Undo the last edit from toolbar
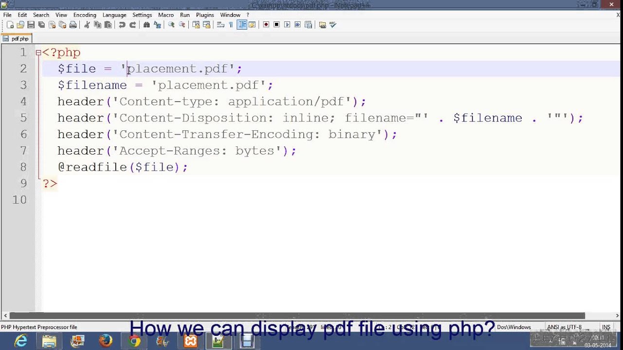The image size is (623, 350). tap(122, 25)
